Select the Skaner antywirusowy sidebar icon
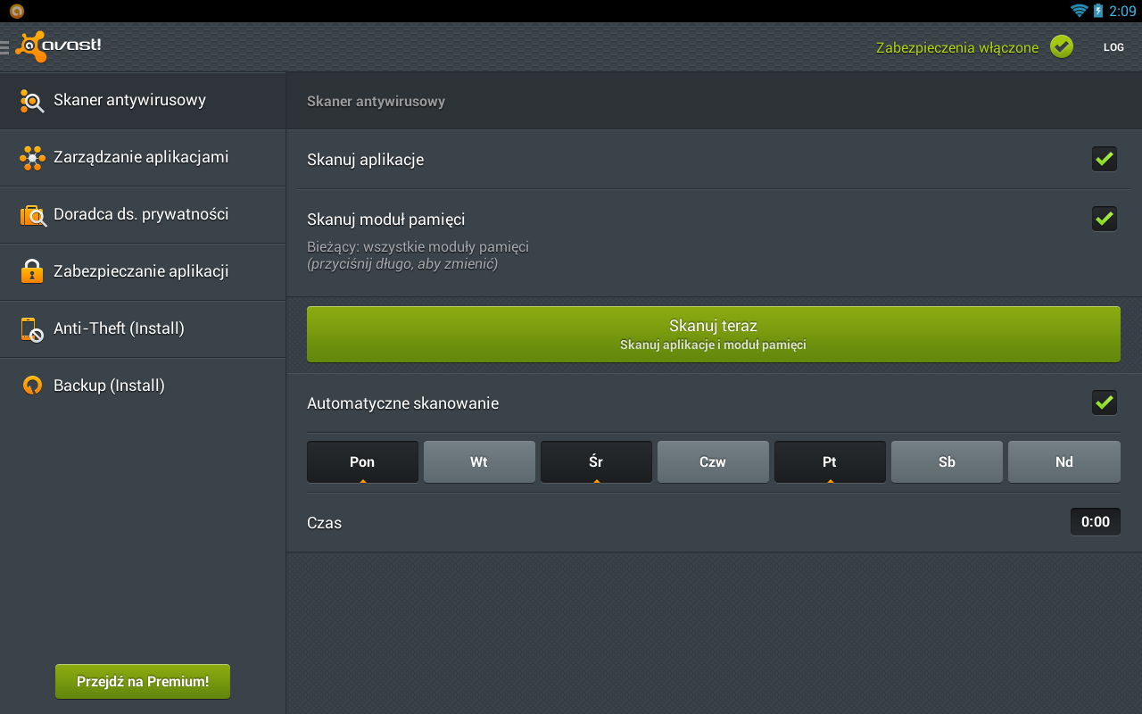 tap(31, 101)
